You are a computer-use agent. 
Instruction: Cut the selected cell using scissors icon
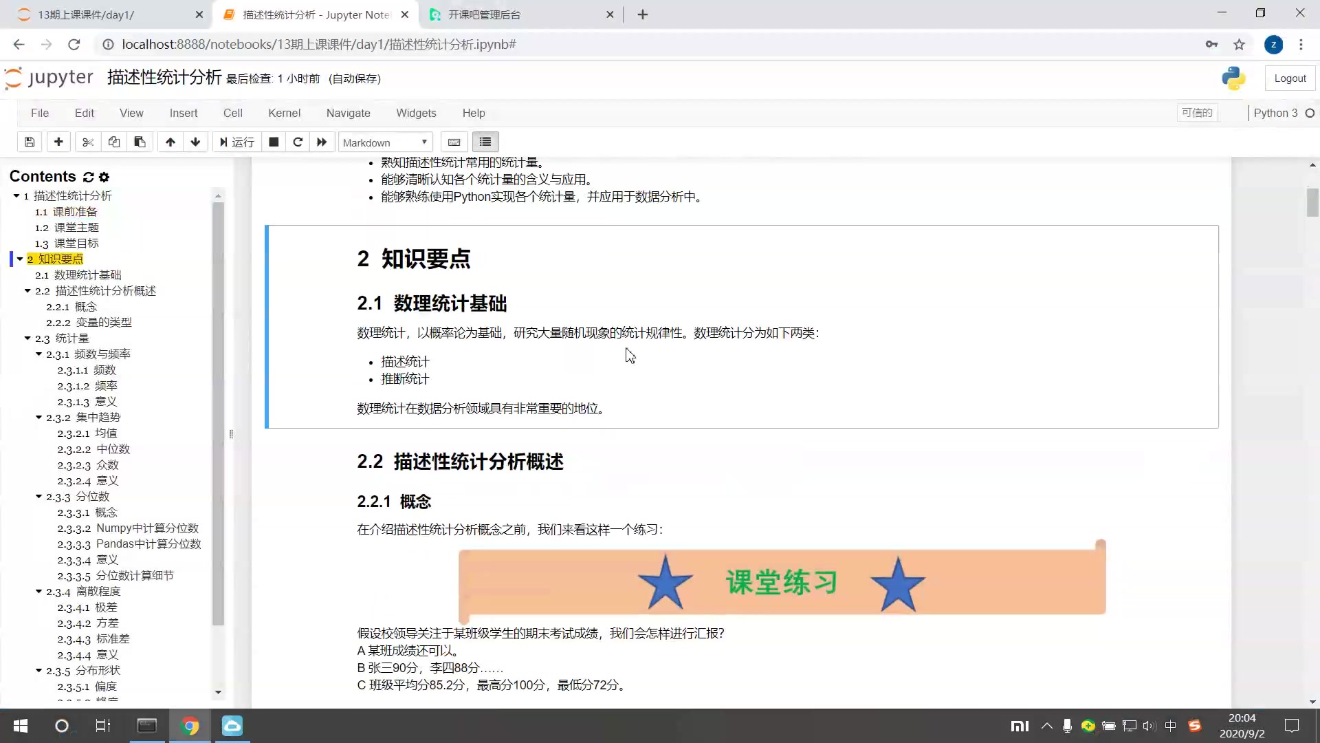tap(87, 142)
